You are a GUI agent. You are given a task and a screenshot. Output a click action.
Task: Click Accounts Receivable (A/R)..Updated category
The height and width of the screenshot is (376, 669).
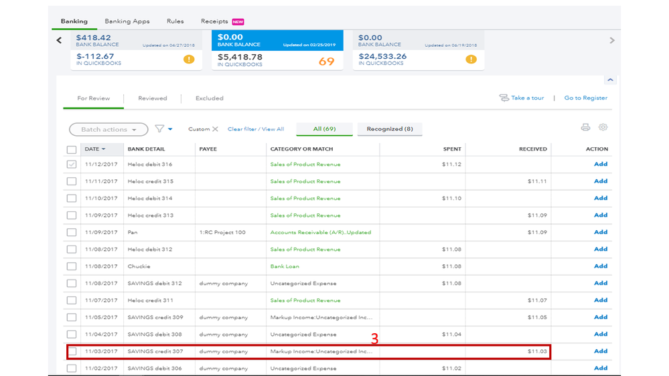(320, 232)
